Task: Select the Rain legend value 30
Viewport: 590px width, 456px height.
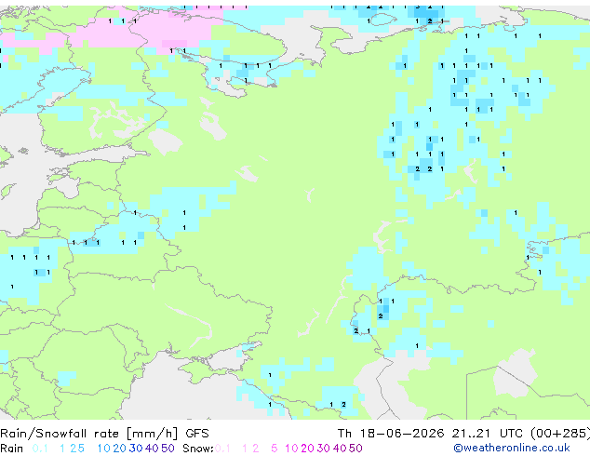Action: tap(136, 449)
